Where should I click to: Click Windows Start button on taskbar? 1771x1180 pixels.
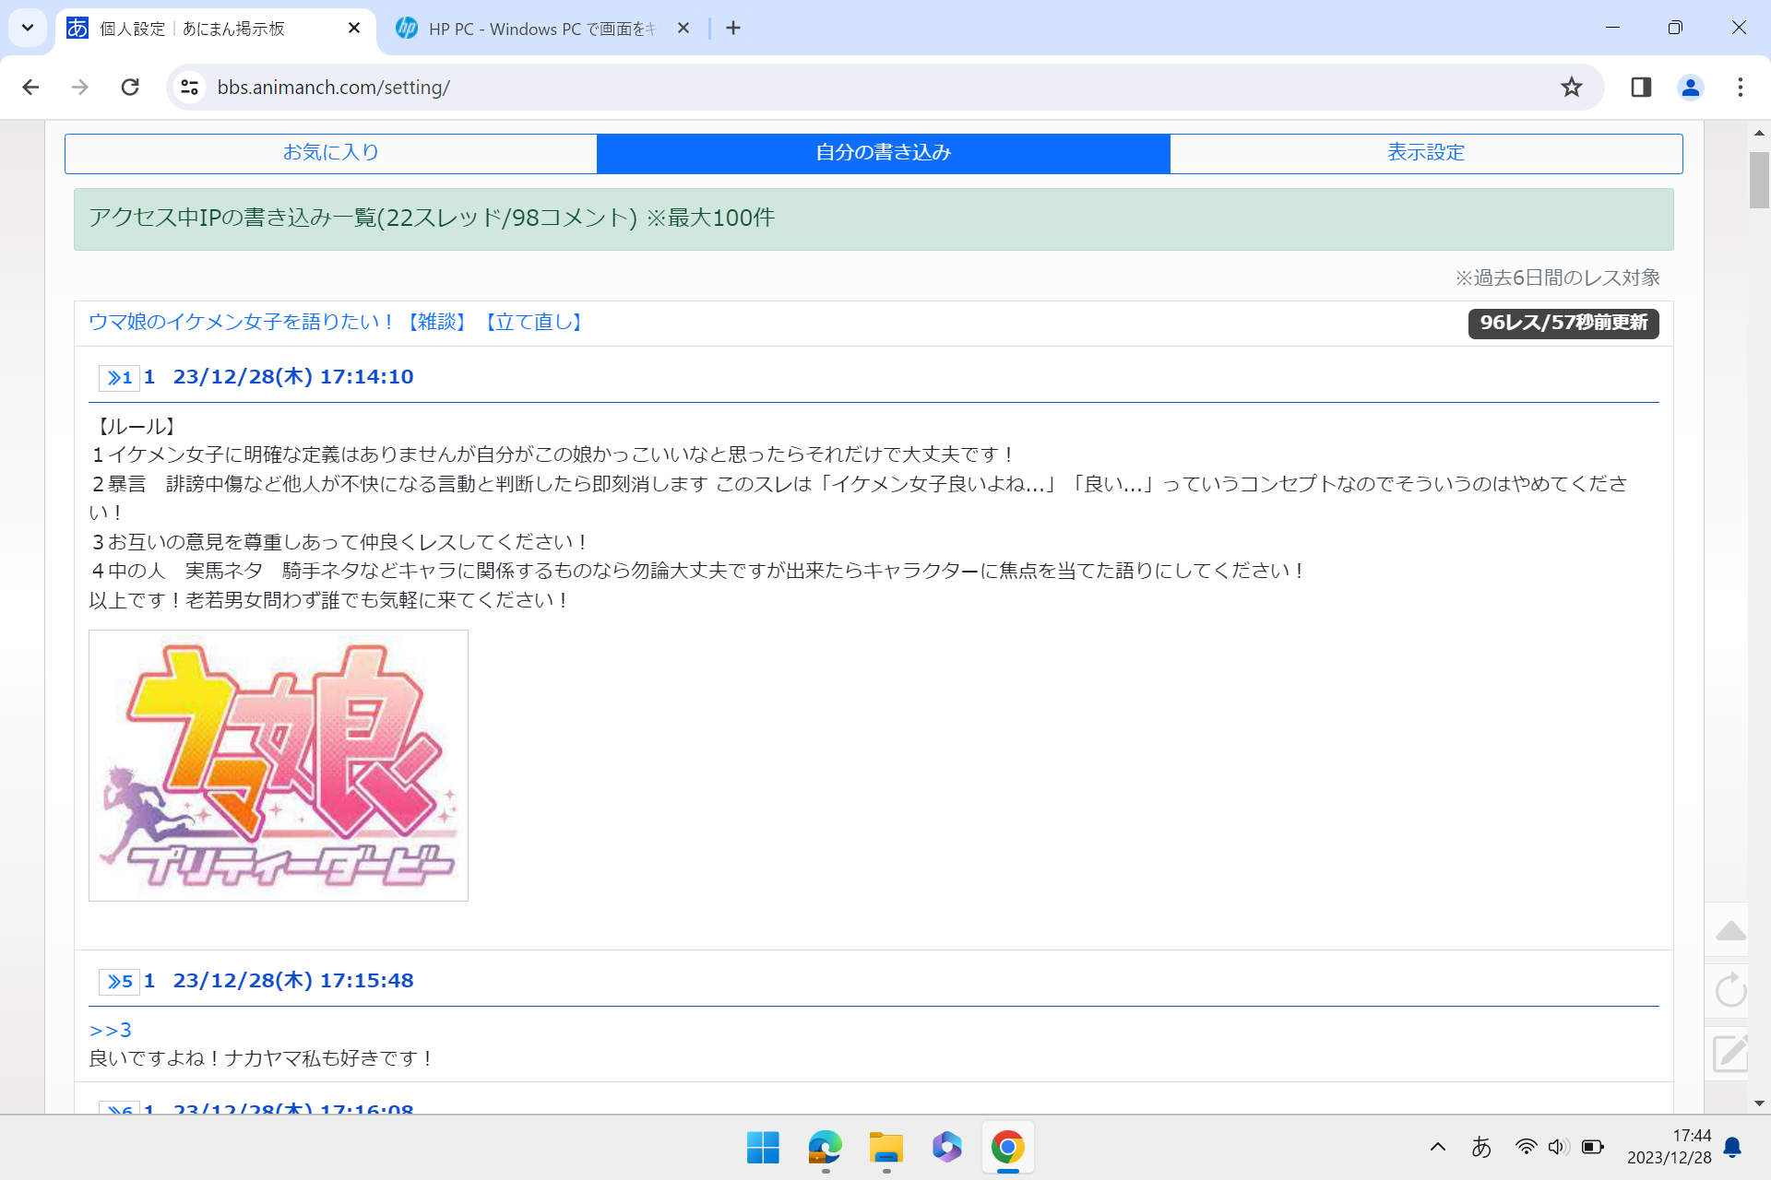tap(763, 1148)
